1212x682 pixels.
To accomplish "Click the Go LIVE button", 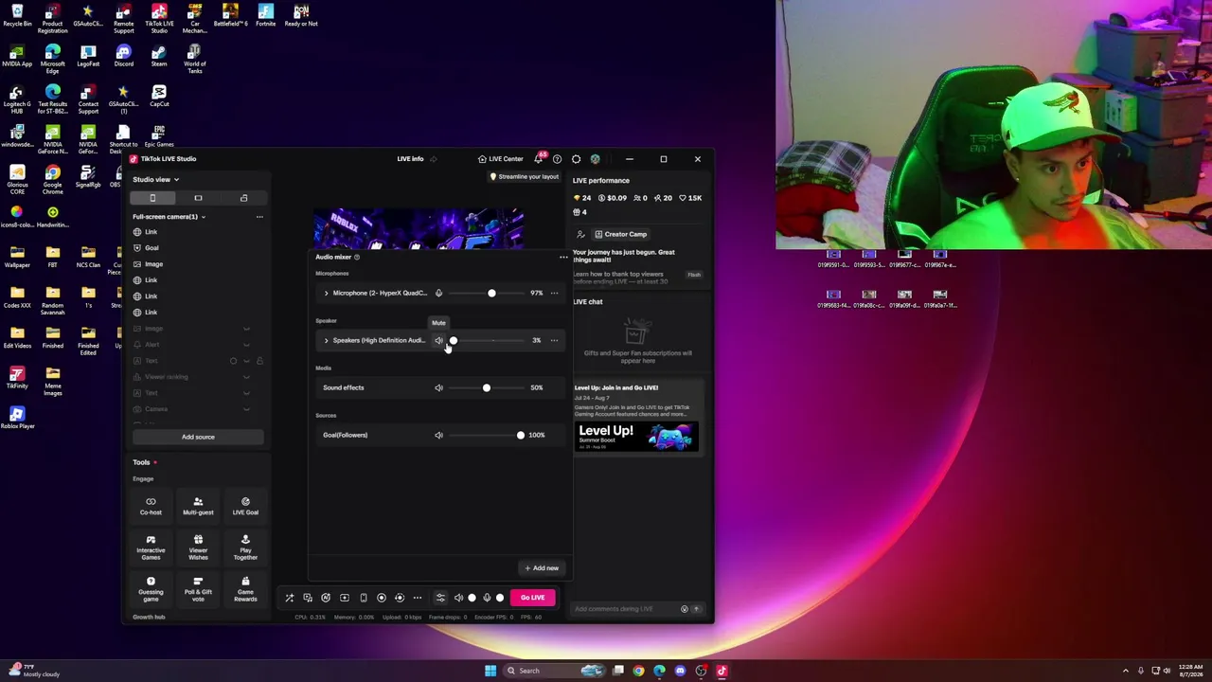I will coord(532,598).
